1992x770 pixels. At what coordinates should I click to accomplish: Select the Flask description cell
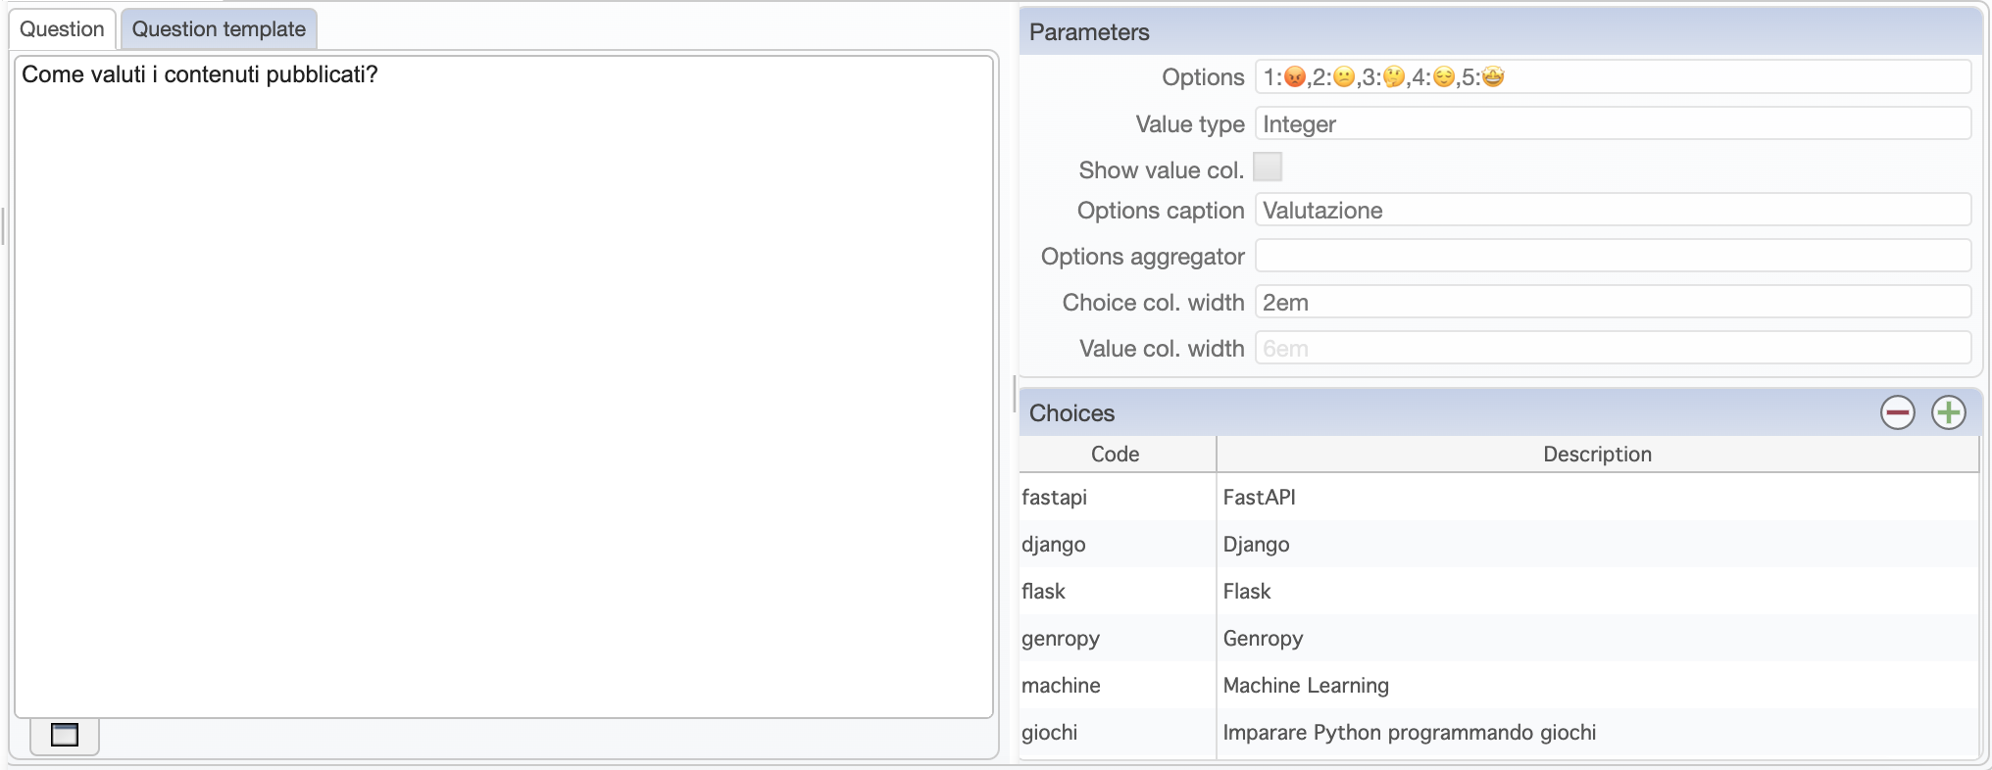[x=1597, y=591]
